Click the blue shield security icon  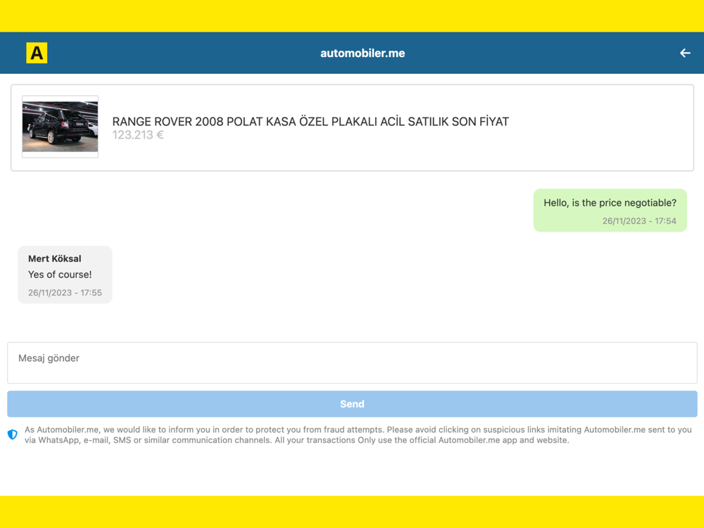pos(13,434)
